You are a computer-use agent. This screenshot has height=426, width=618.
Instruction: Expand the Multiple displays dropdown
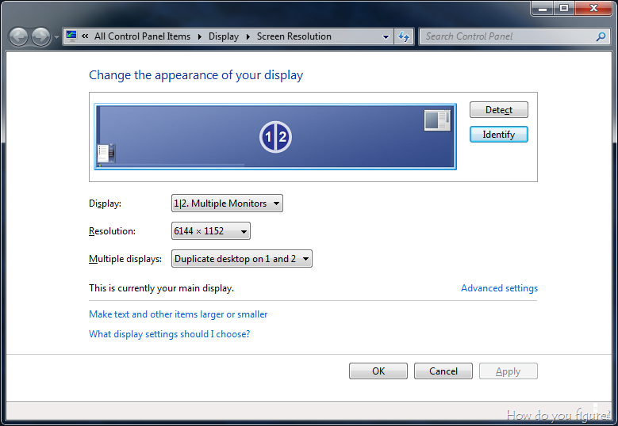(x=241, y=259)
